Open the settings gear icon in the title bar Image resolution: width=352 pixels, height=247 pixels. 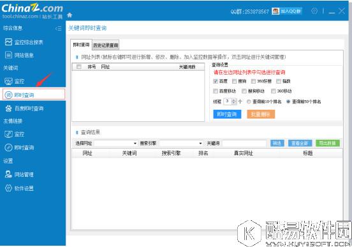pyautogui.click(x=314, y=11)
